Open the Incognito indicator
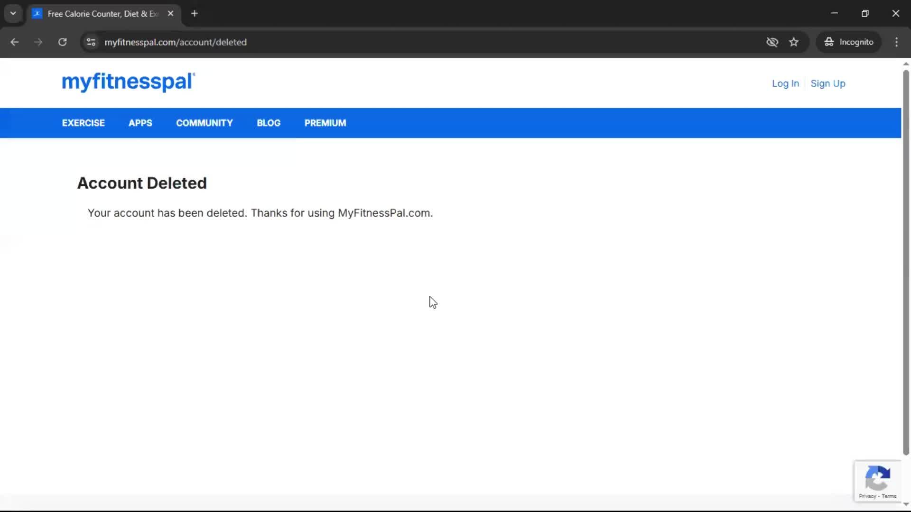Image resolution: width=911 pixels, height=512 pixels. pos(849,42)
